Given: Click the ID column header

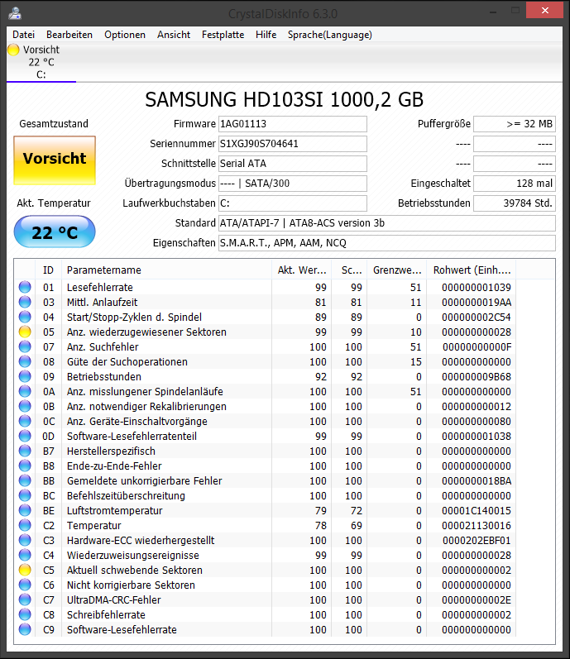Looking at the screenshot, I should pyautogui.click(x=48, y=270).
